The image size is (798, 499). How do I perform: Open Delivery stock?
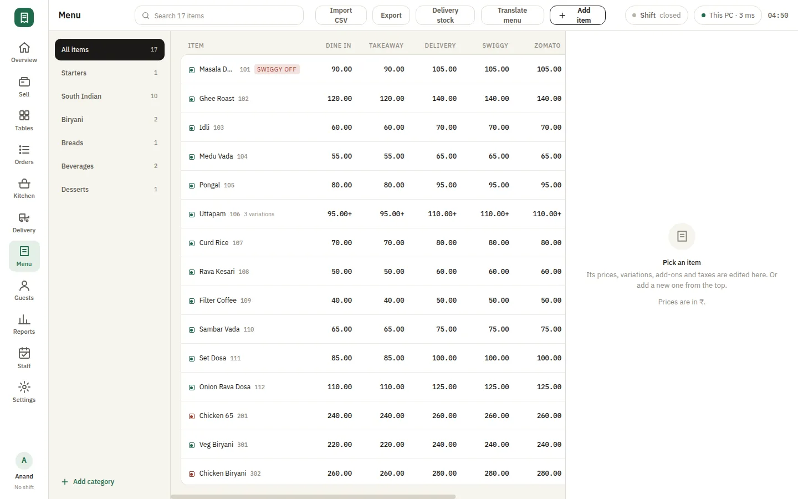445,16
